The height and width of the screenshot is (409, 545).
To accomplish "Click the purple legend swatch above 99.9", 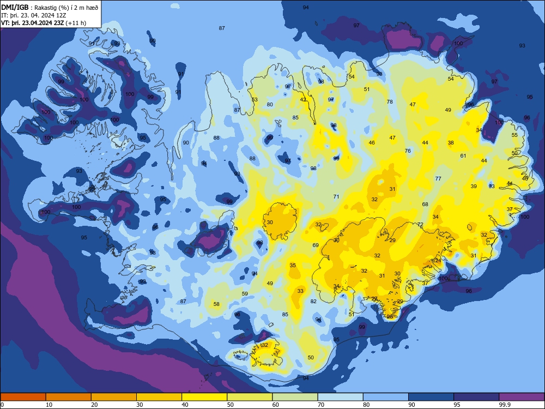I will 522,397.
